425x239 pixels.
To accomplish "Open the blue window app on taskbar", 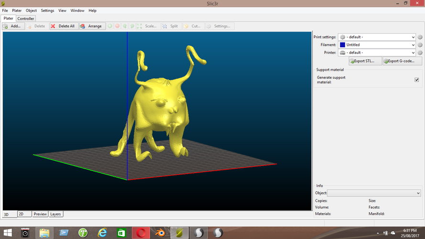I will point(64,233).
